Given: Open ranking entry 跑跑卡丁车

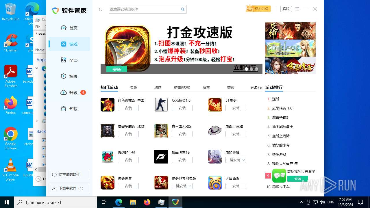Looking at the screenshot, I should click(281, 187).
